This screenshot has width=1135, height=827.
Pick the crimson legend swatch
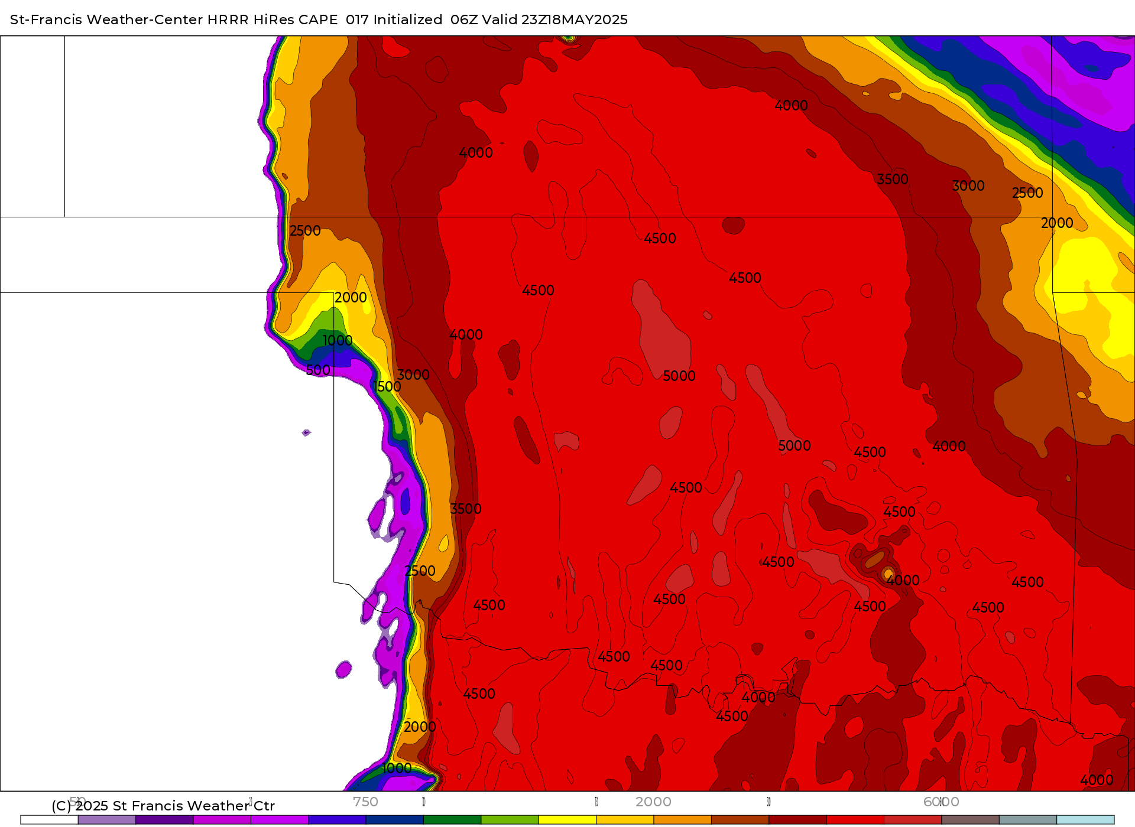point(913,820)
